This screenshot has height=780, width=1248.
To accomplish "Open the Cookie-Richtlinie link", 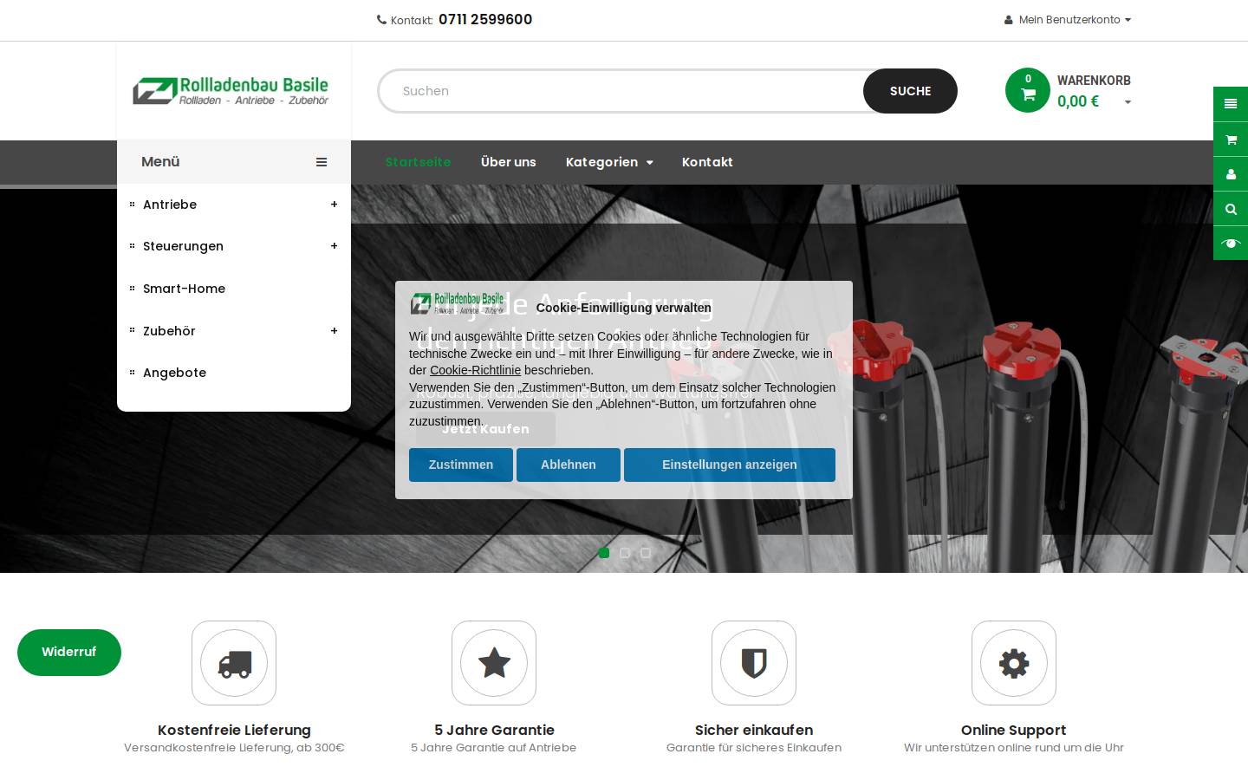I will click(x=475, y=370).
